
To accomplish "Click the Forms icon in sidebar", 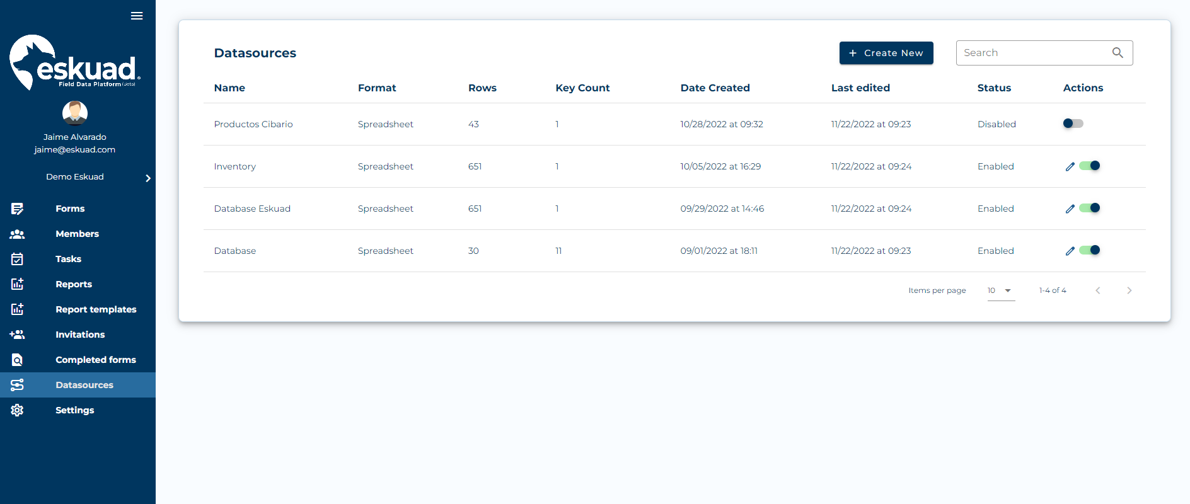I will pyautogui.click(x=17, y=209).
